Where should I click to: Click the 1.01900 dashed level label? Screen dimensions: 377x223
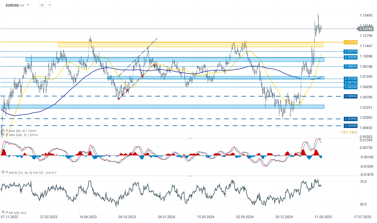point(350,119)
